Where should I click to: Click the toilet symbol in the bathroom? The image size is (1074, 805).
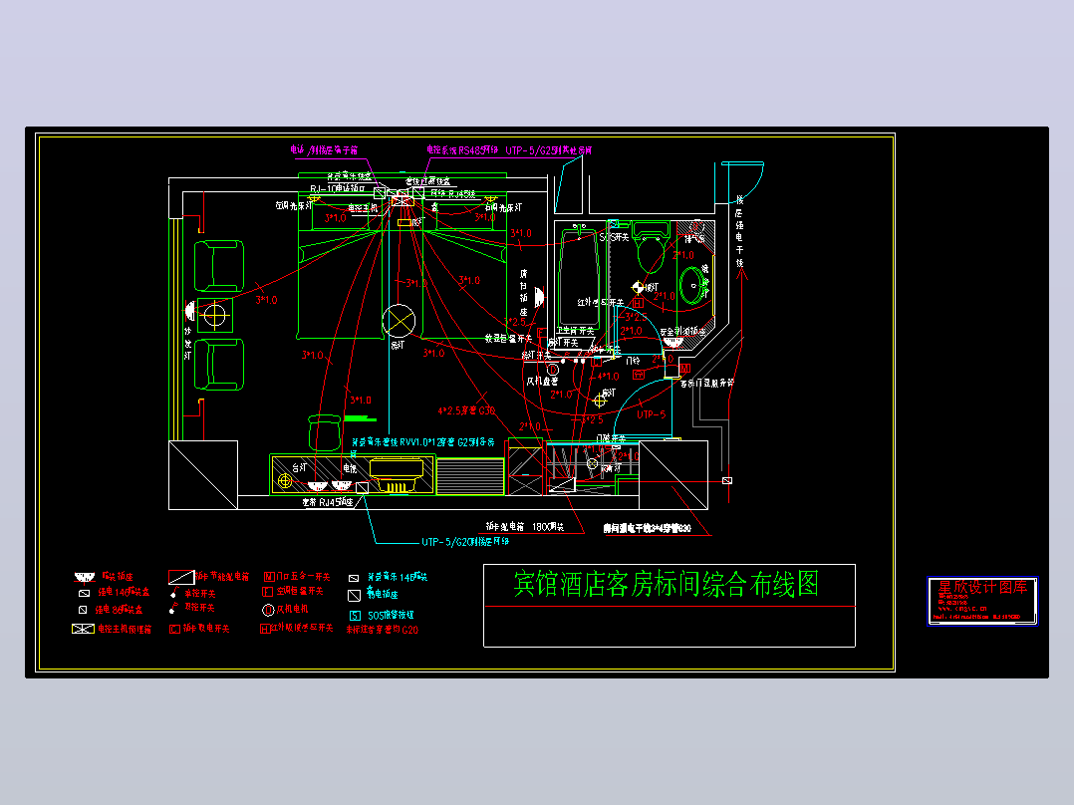pyautogui.click(x=651, y=247)
